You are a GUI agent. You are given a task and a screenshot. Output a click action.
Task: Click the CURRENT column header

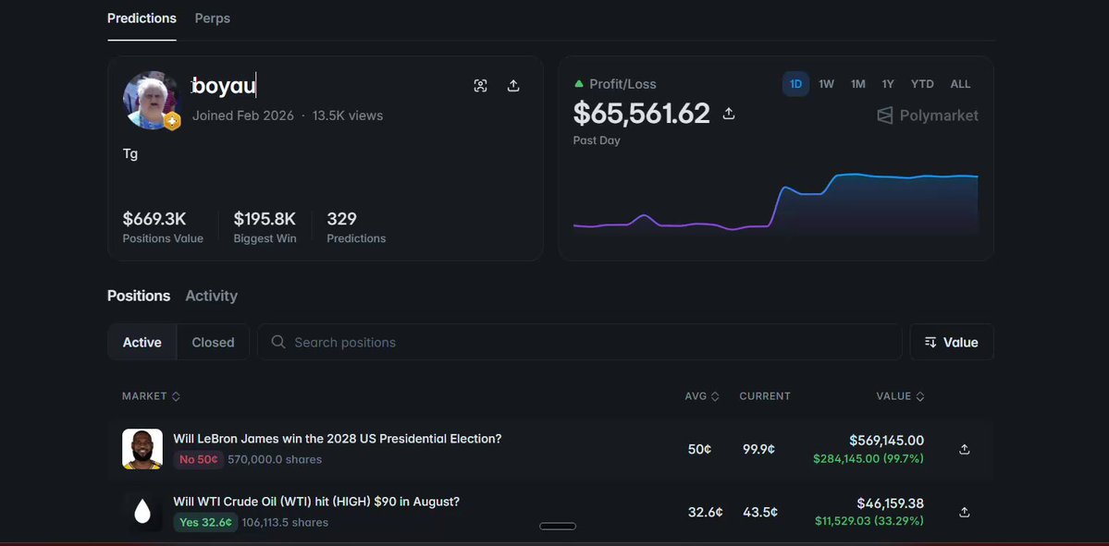click(765, 396)
